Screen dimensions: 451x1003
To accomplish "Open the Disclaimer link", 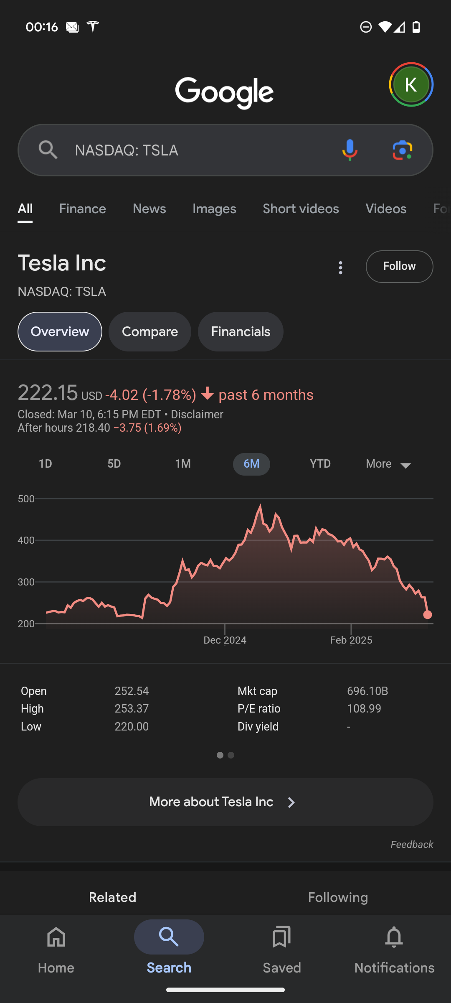I will (x=197, y=415).
